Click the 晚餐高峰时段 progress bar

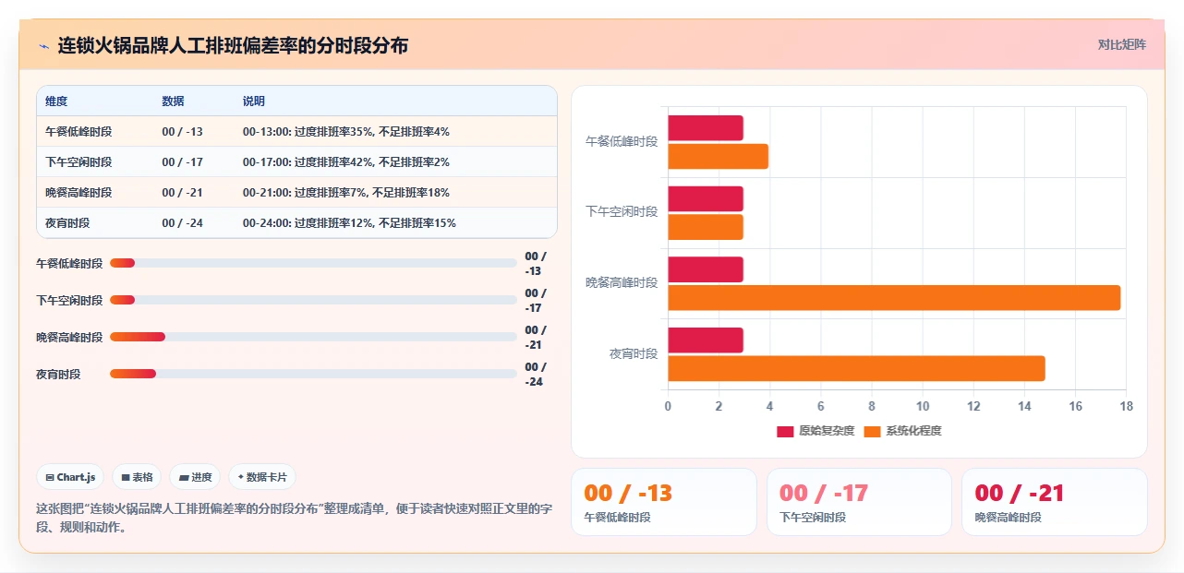[313, 337]
